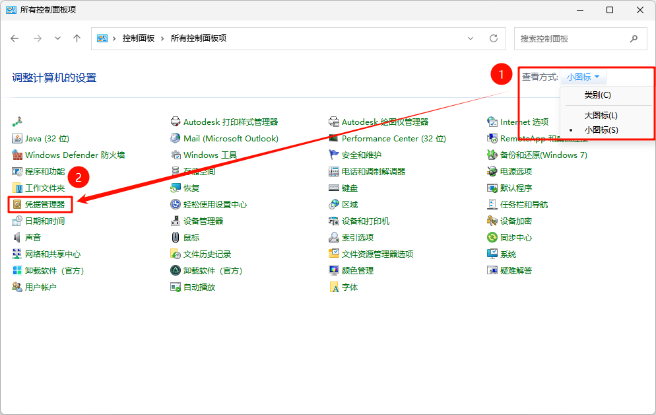Viewport: 656px width, 415px height.
Task: Select 小图标(S) view option
Action: click(601, 130)
